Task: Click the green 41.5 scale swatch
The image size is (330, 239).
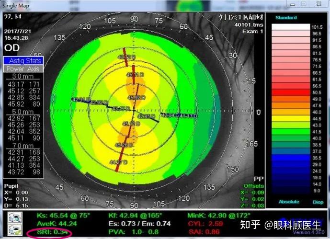Action: coord(291,132)
